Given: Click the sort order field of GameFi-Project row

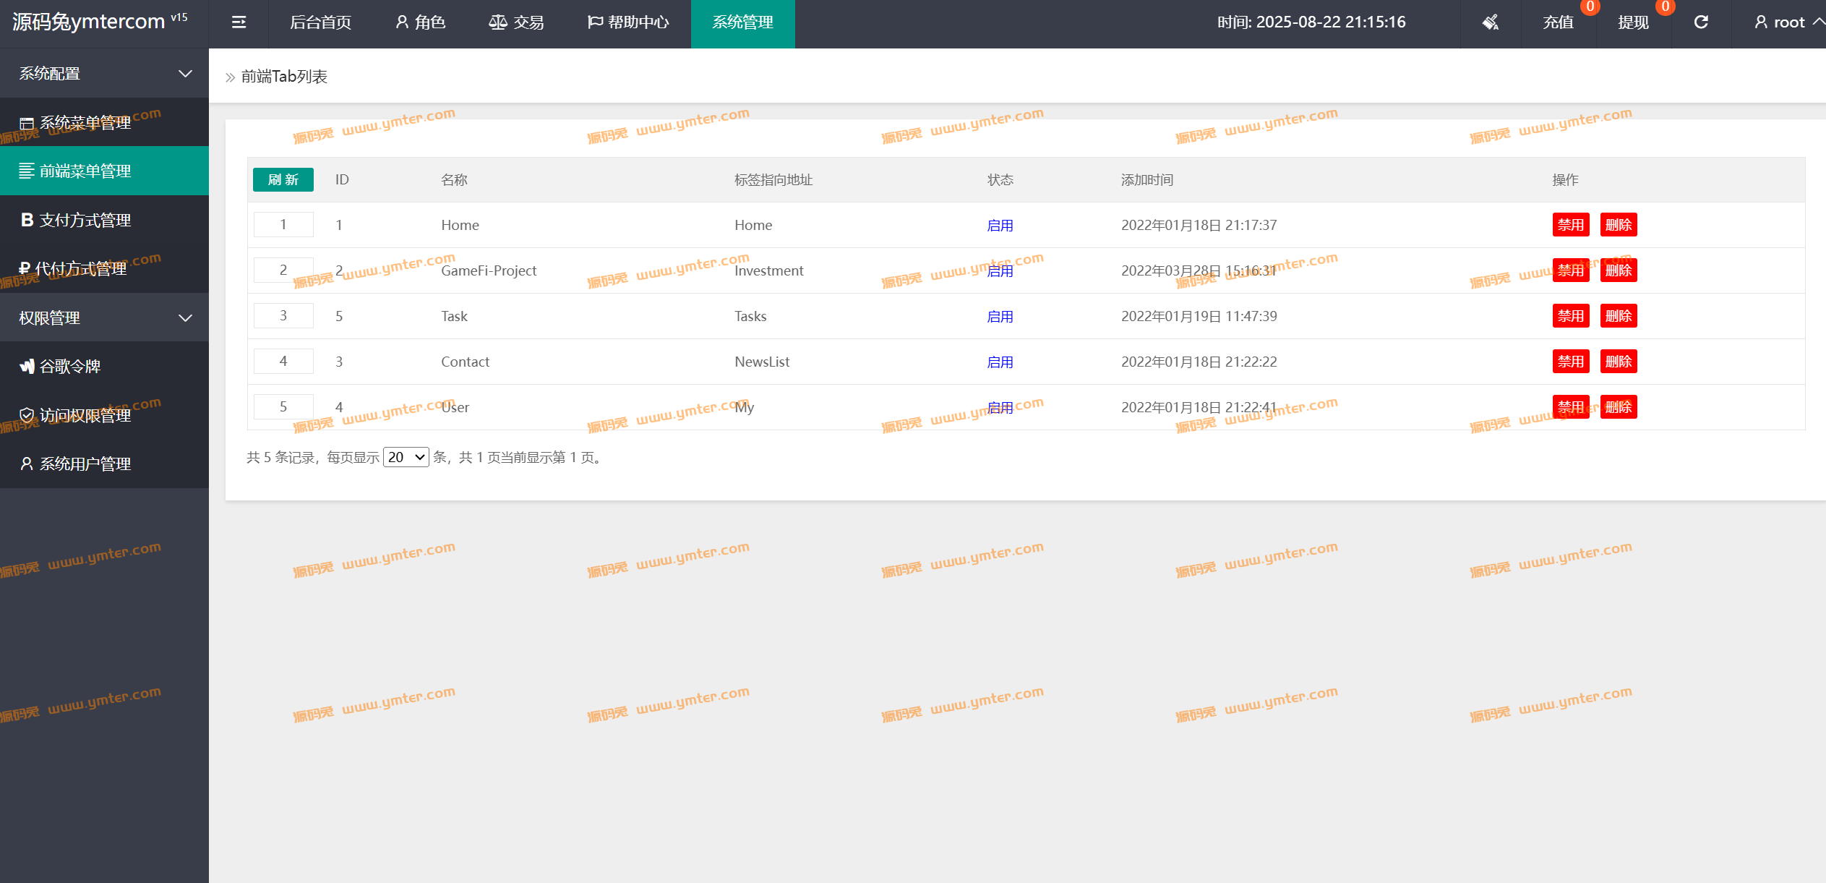Looking at the screenshot, I should (283, 270).
